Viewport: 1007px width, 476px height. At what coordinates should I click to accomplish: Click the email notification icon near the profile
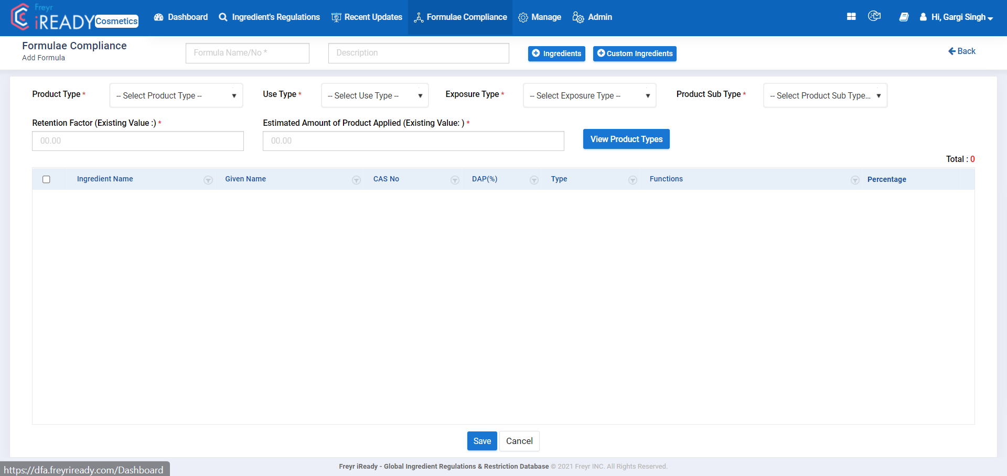(x=874, y=16)
